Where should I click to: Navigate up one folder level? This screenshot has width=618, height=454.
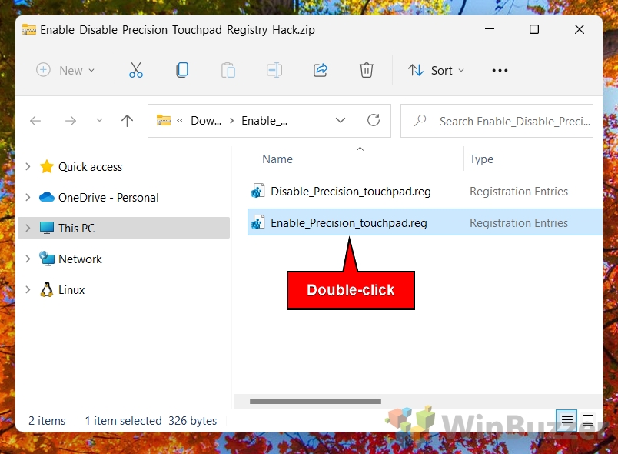pyautogui.click(x=127, y=120)
